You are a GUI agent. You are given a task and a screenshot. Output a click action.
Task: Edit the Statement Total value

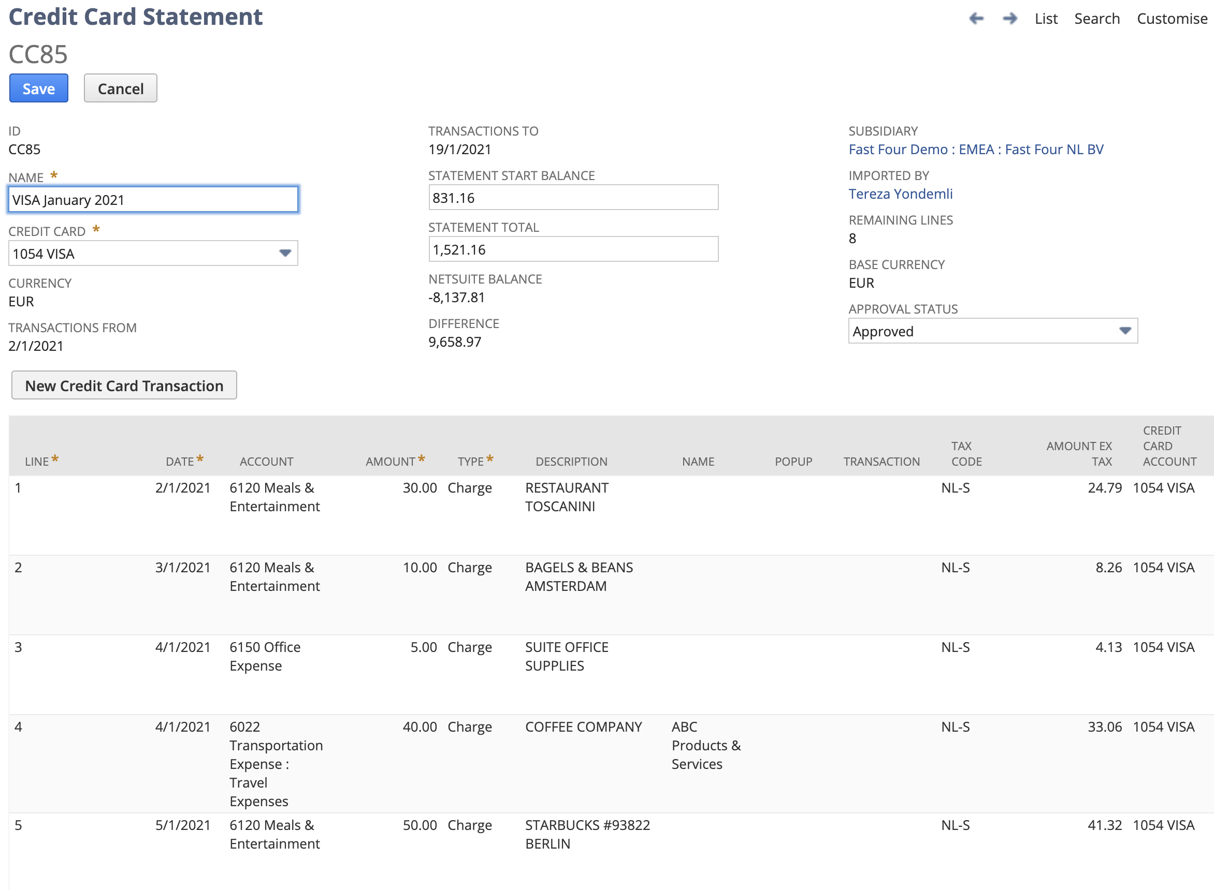[x=573, y=249]
